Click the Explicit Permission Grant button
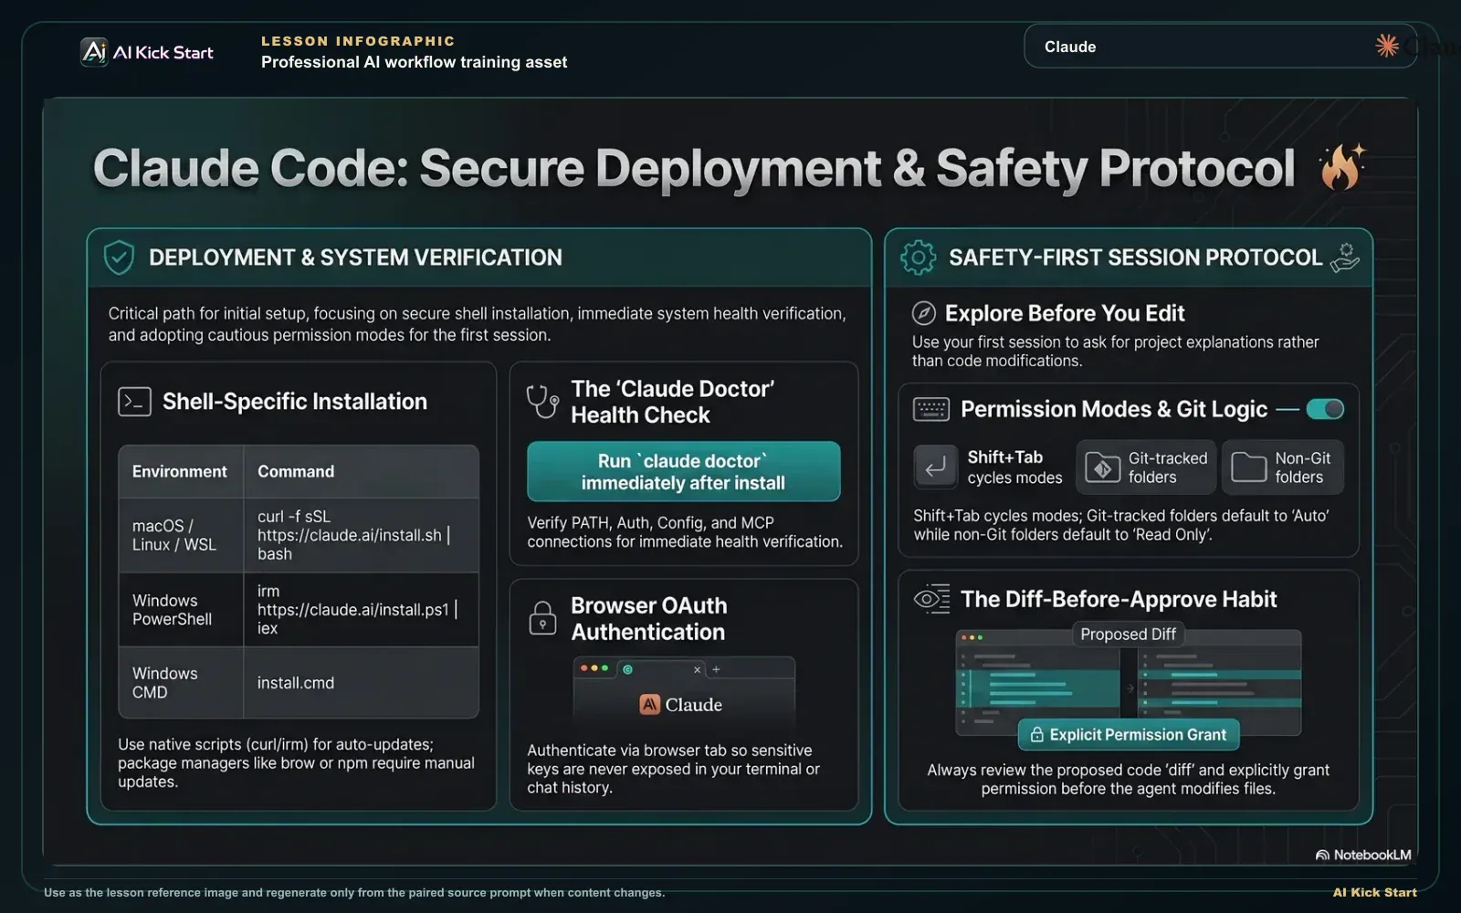The image size is (1461, 913). (1129, 735)
